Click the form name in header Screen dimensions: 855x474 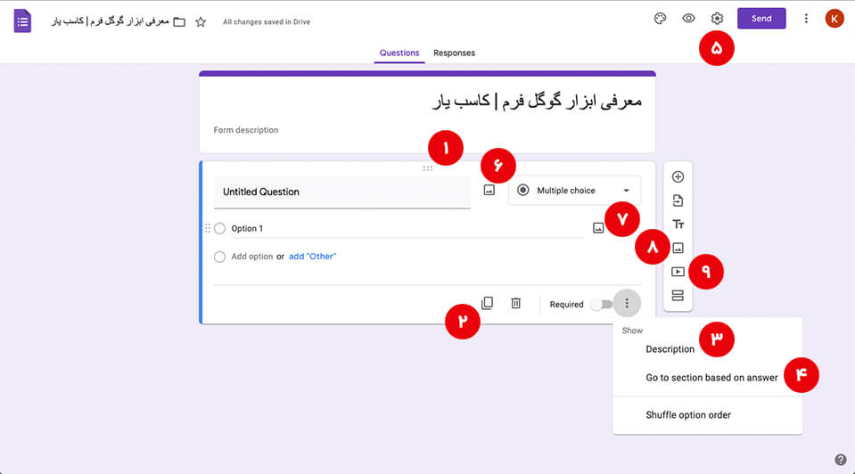111,21
